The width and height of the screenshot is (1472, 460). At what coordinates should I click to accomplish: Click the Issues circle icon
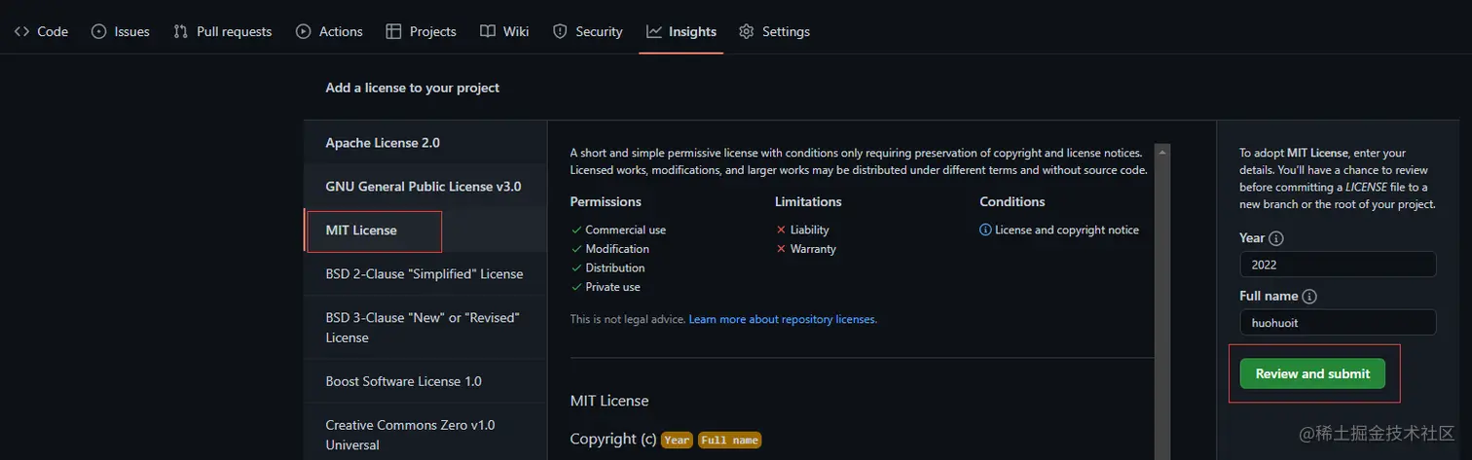click(x=98, y=31)
